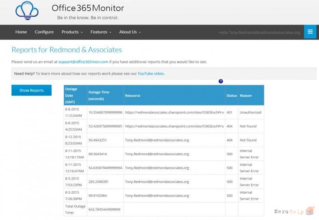319x220 pixels.
Task: Select the first SharePoint O365ExchPro URL row
Action: [164, 112]
